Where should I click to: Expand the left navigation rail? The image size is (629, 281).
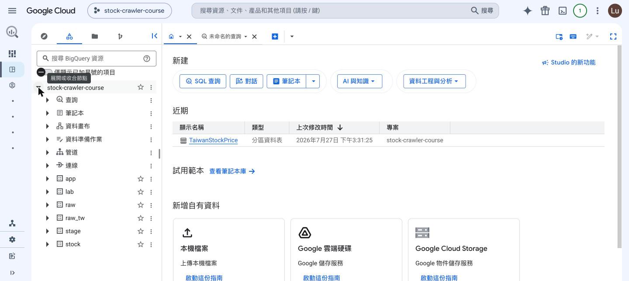click(12, 273)
